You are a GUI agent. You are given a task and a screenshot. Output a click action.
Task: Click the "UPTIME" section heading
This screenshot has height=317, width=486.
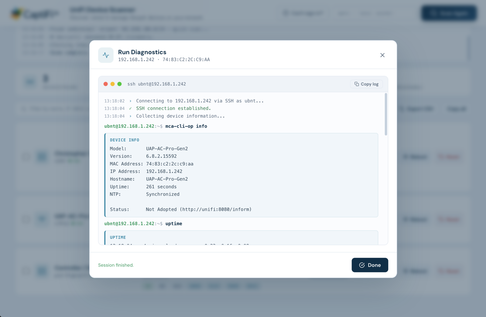pos(118,238)
